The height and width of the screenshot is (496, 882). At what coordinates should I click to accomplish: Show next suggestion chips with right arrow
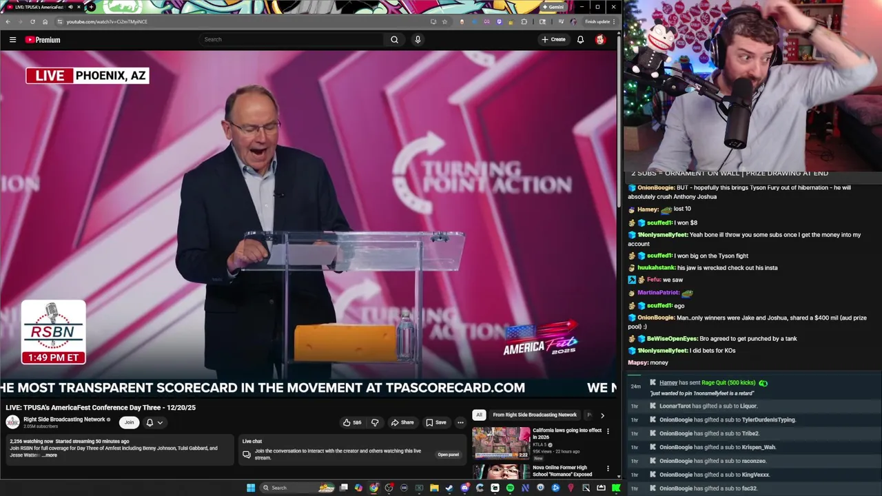[x=602, y=415]
